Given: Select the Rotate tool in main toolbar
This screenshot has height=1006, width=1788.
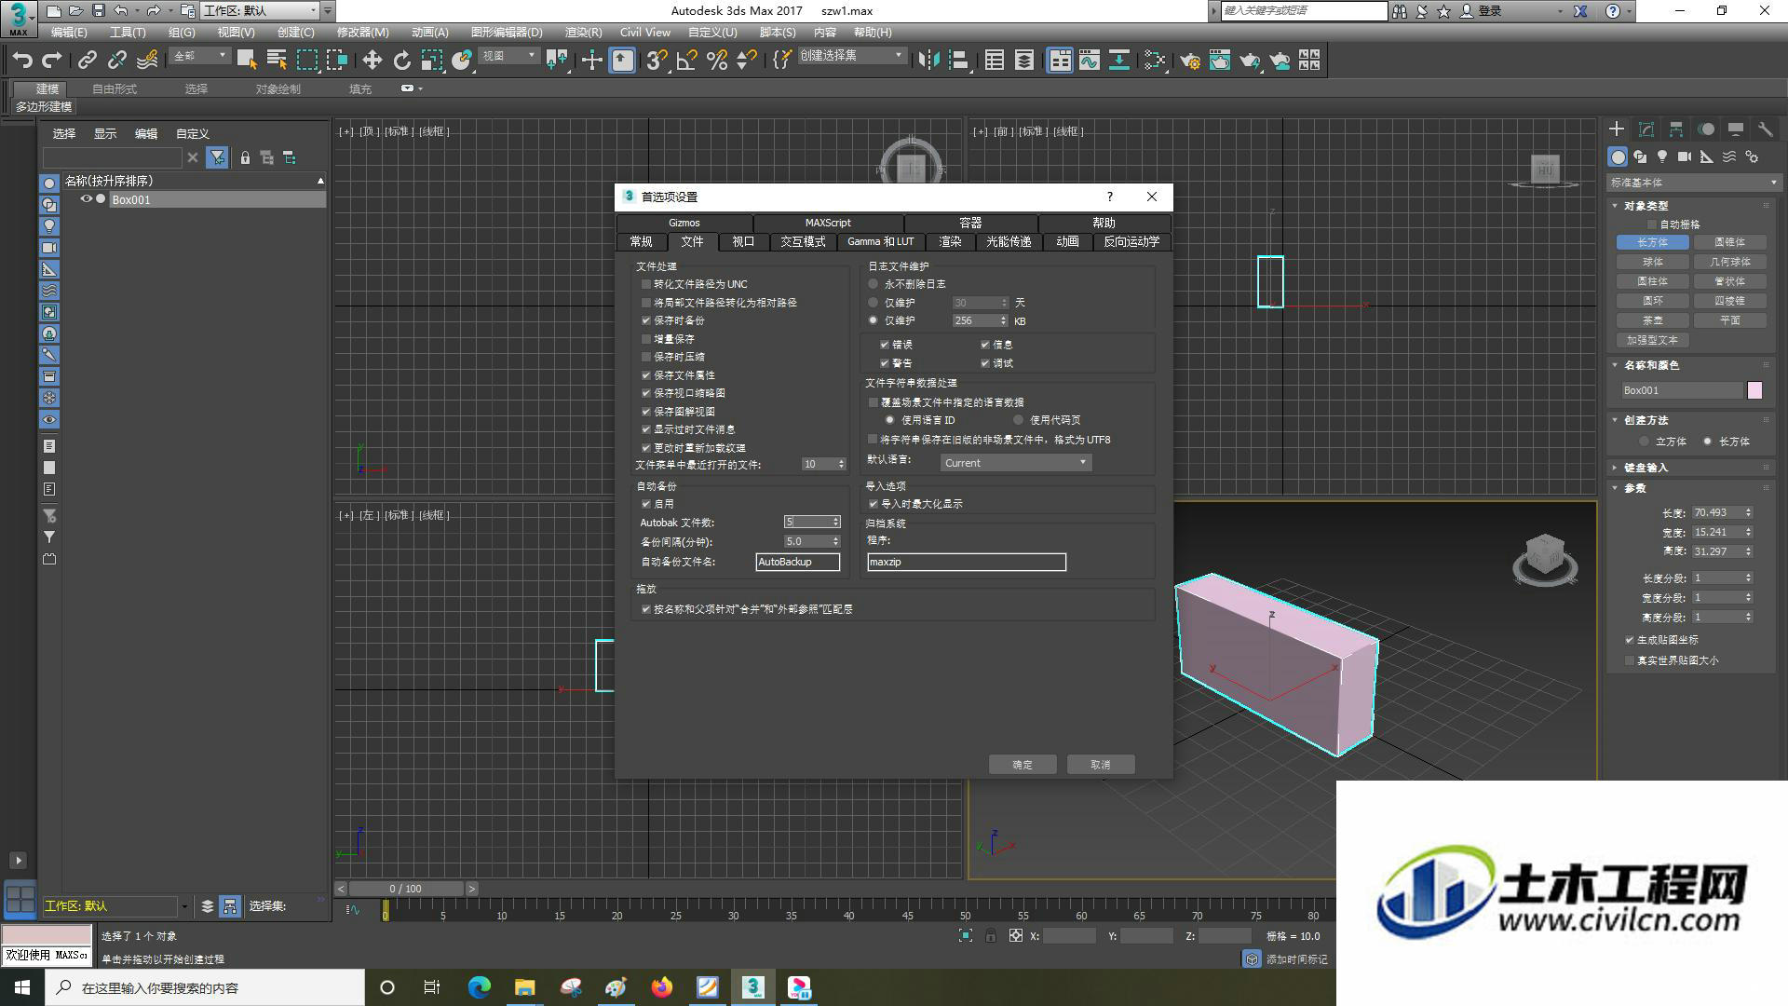Looking at the screenshot, I should (x=401, y=61).
